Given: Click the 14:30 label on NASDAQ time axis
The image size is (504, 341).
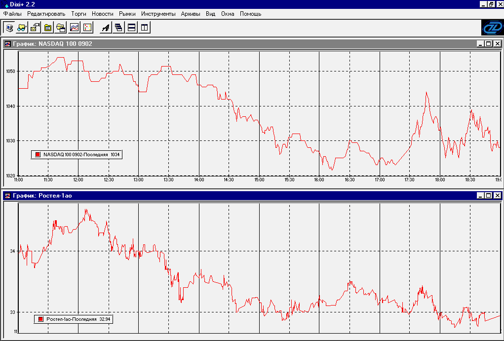Looking at the screenshot, I should click(x=229, y=180).
